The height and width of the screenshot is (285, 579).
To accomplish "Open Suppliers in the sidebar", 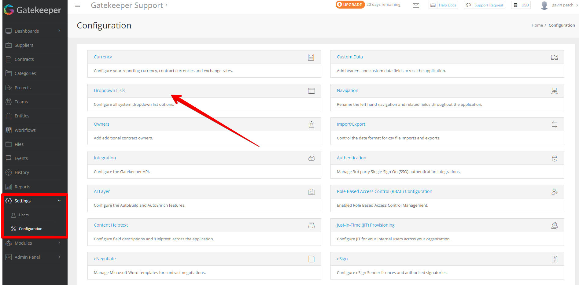I will click(24, 45).
